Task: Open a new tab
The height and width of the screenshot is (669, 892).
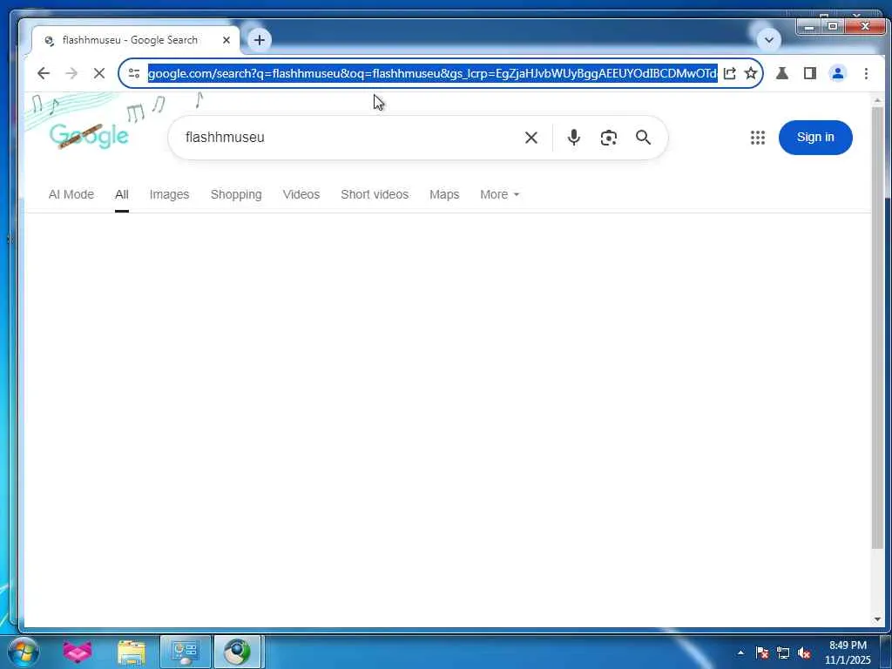Action: tap(260, 40)
